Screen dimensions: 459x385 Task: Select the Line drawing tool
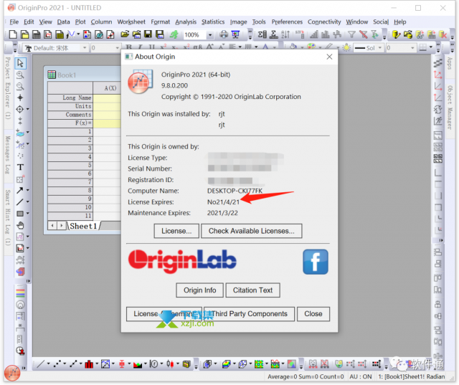19,202
